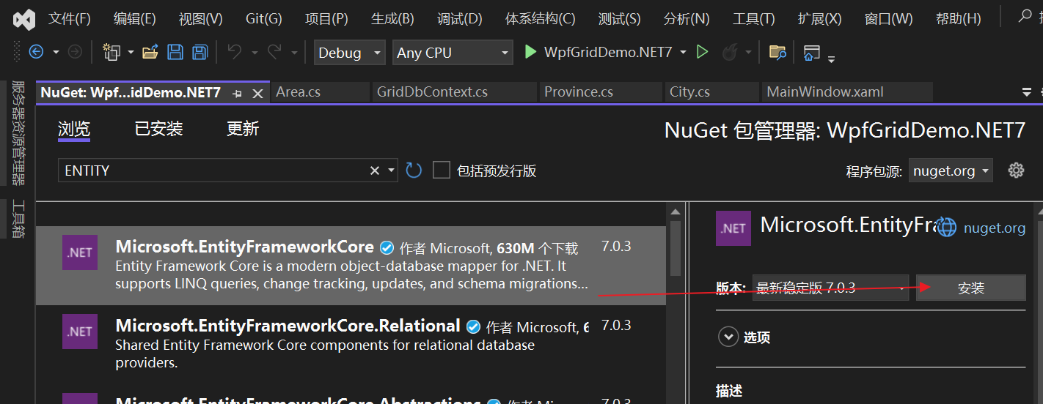Open the Debug configuration dropdown
This screenshot has height=404, width=1043.
tap(350, 52)
